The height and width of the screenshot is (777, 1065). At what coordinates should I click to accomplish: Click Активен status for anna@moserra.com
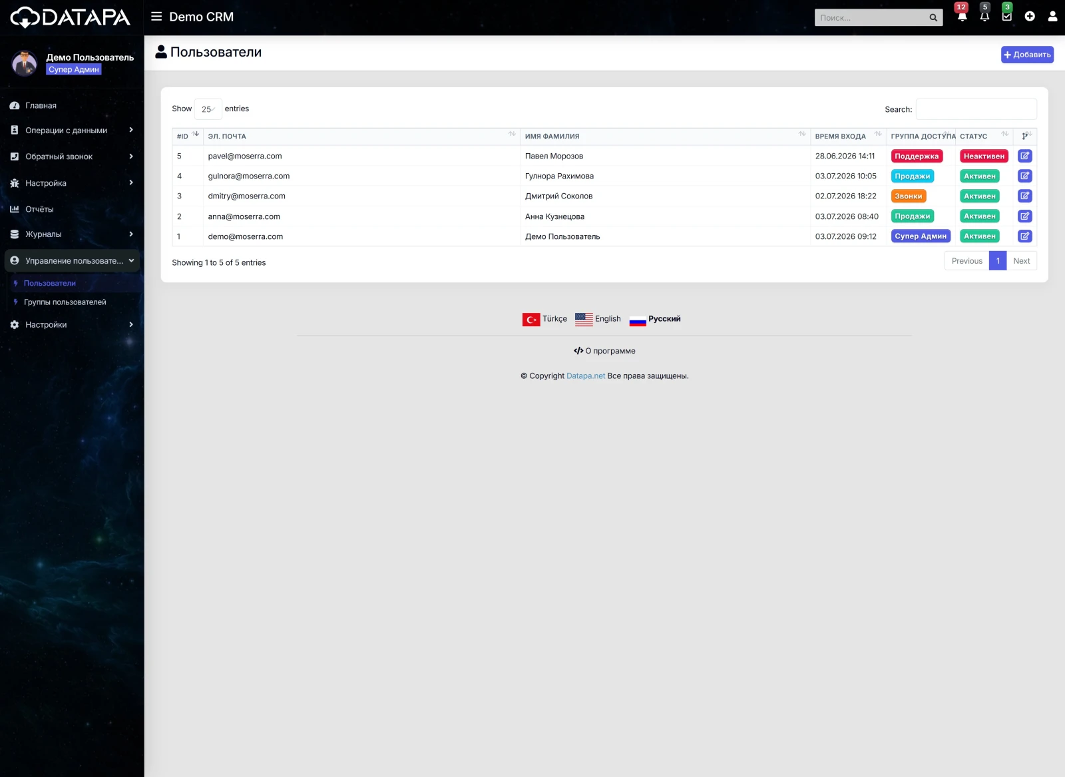pos(980,216)
